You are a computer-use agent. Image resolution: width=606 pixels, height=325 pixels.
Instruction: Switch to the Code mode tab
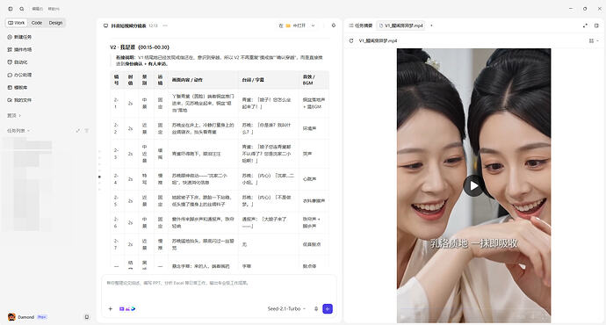click(x=37, y=23)
